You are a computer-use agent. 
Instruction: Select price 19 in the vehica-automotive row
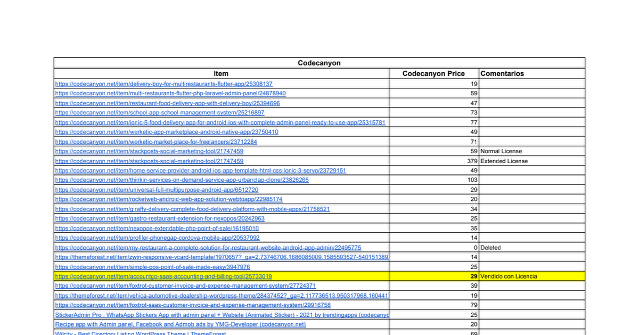(433, 295)
